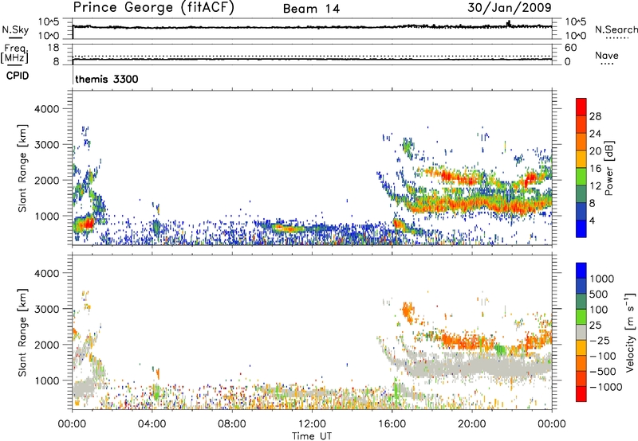638x441 pixels.
Task: Click the "100" tick on Velocity colorbar
Action: pyautogui.click(x=599, y=310)
